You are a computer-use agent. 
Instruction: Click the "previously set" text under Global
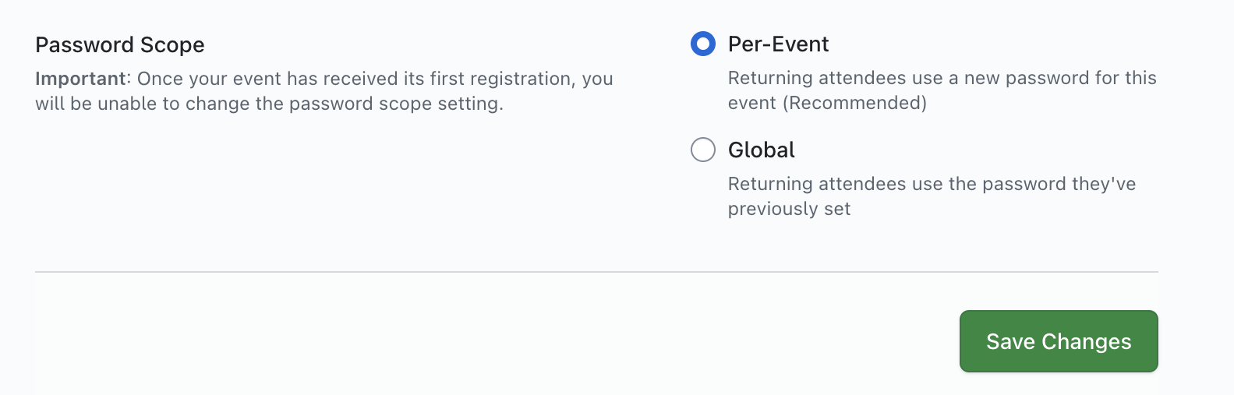pyautogui.click(x=789, y=209)
